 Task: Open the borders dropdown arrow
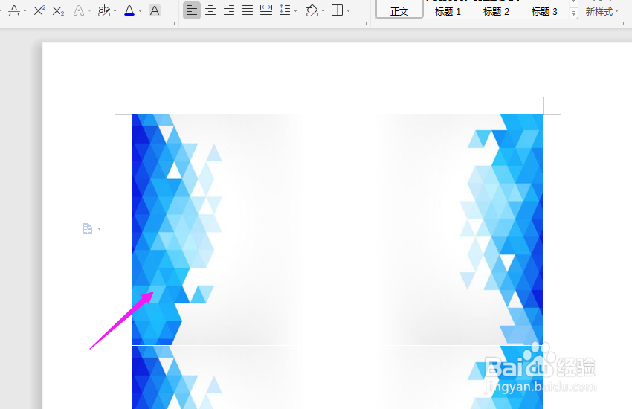point(348,11)
